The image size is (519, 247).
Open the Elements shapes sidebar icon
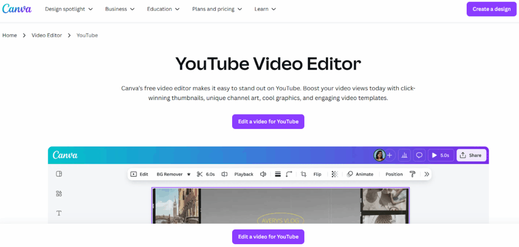pos(59,193)
